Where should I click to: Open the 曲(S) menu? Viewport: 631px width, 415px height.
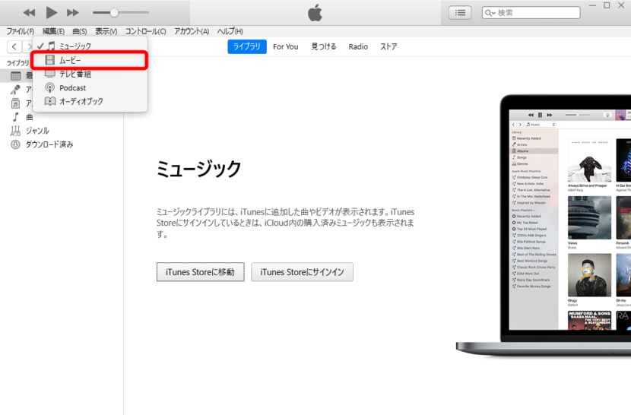pyautogui.click(x=80, y=31)
